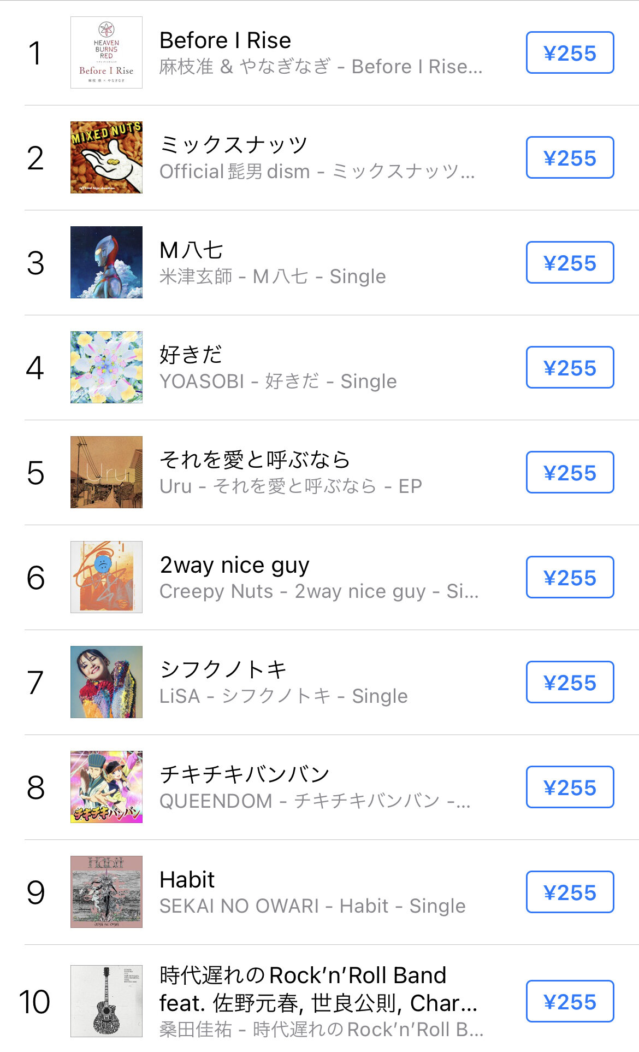
Task: Open the チキチキバンバン track title
Action: tap(245, 774)
